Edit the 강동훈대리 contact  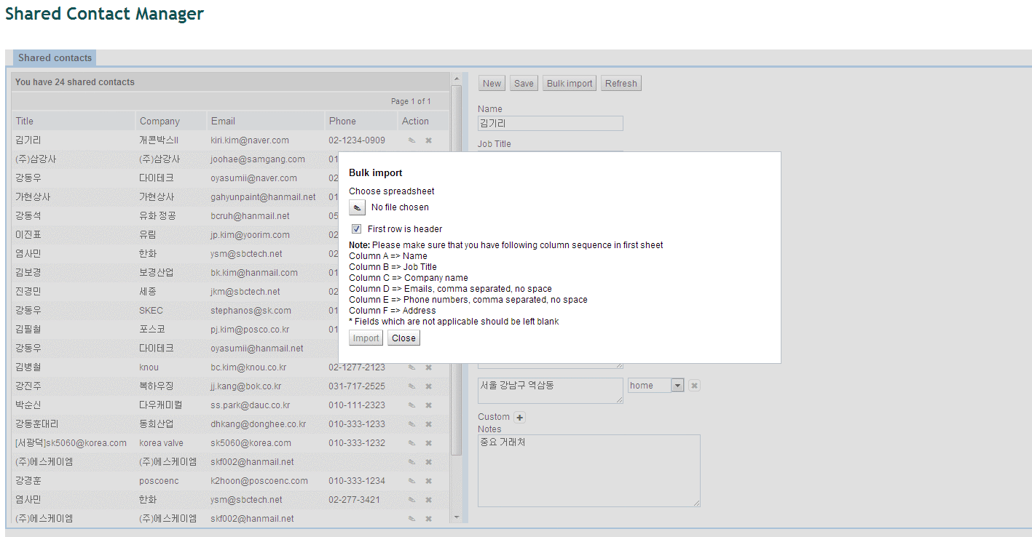tap(411, 423)
